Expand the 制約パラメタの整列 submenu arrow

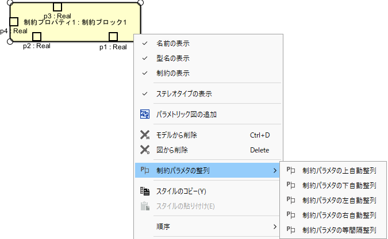pos(275,170)
